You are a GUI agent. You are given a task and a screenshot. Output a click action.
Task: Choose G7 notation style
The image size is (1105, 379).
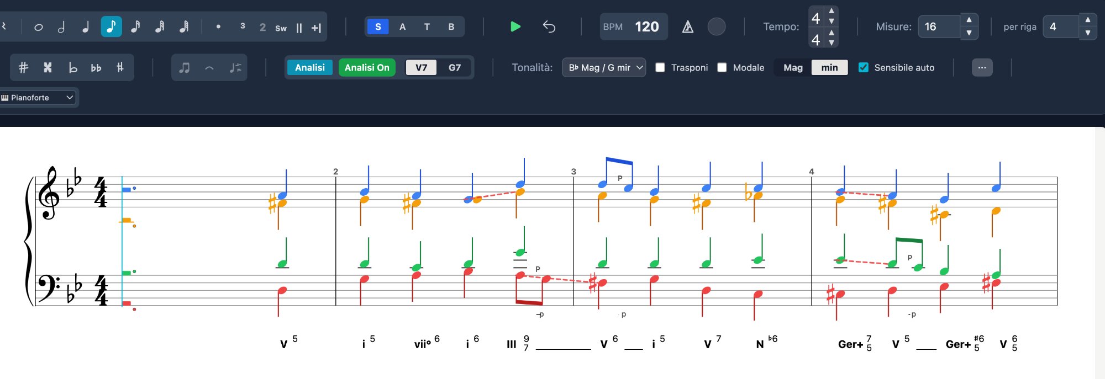pos(454,67)
